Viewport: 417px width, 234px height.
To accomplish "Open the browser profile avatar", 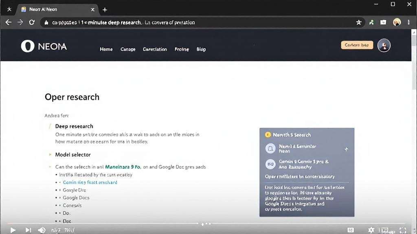I will 396,22.
